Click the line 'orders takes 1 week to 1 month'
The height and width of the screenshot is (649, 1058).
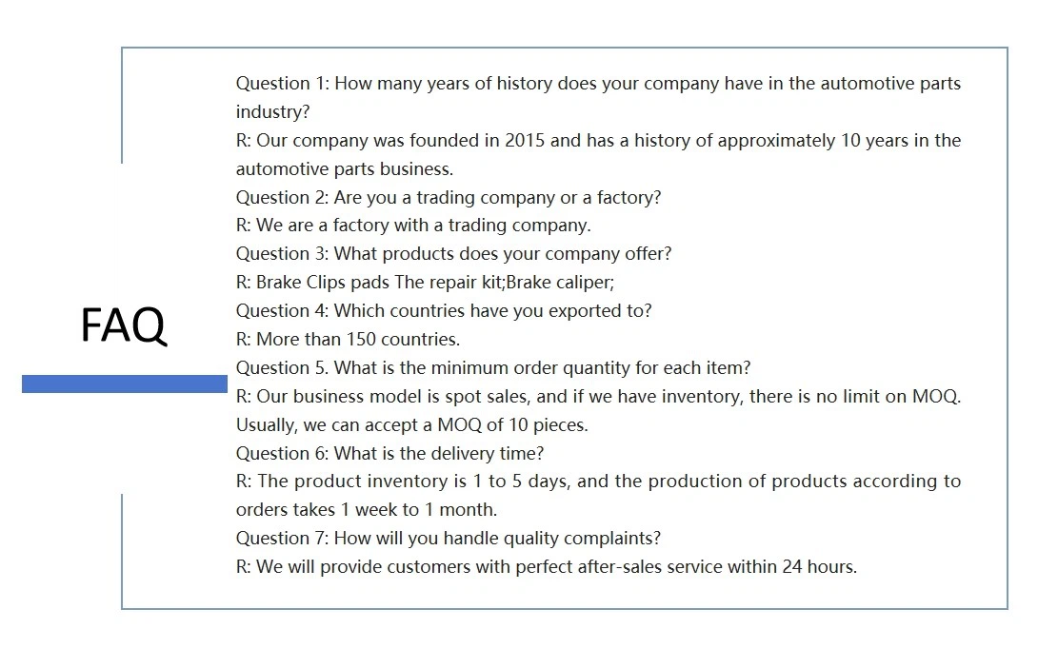click(x=367, y=510)
